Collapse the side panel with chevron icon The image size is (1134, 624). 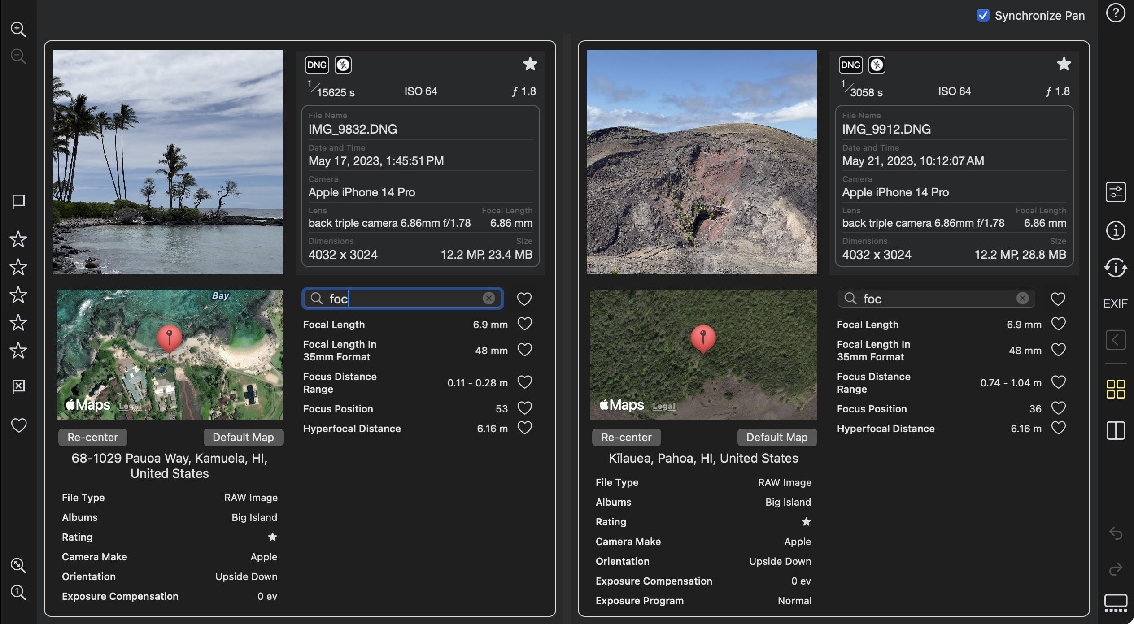1115,340
